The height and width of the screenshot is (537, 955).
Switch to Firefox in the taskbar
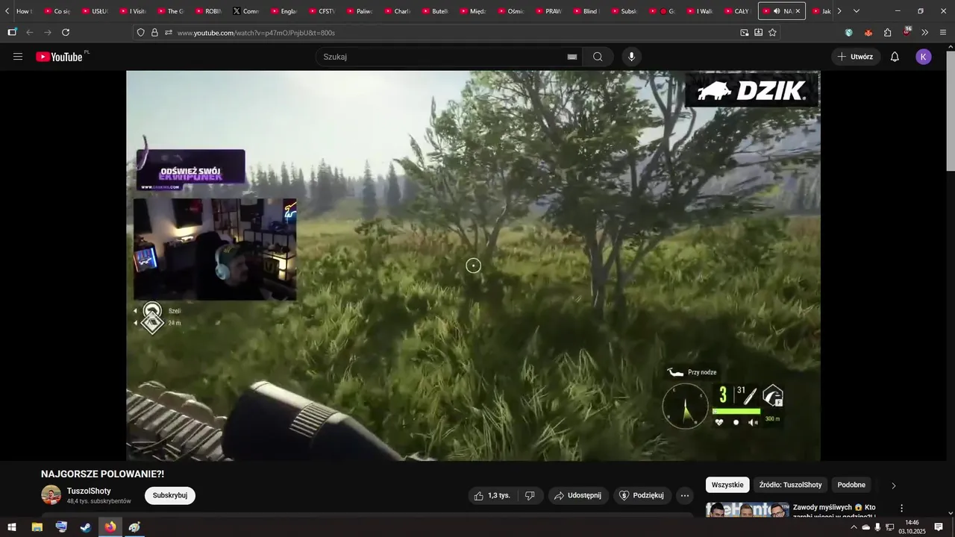(x=110, y=527)
